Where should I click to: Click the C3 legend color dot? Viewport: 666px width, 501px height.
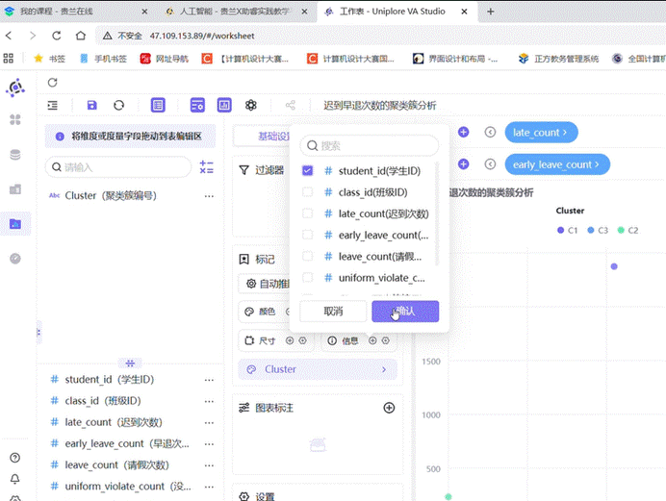590,230
